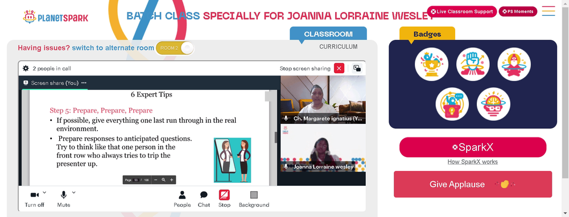569x217 pixels.
Task: Open PS Moments
Action: pyautogui.click(x=518, y=11)
